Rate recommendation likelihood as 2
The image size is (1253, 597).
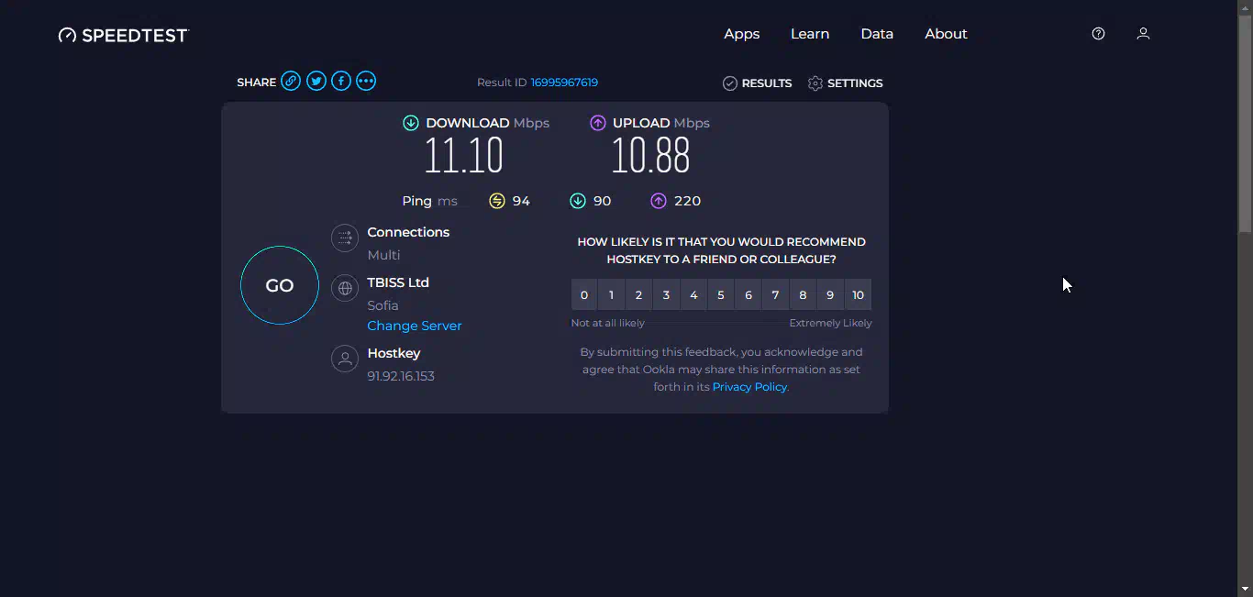[638, 295]
